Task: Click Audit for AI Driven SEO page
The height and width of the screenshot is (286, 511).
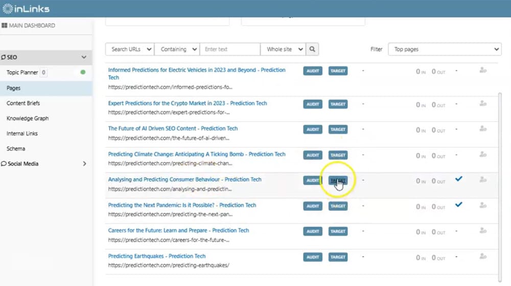Action: [313, 129]
